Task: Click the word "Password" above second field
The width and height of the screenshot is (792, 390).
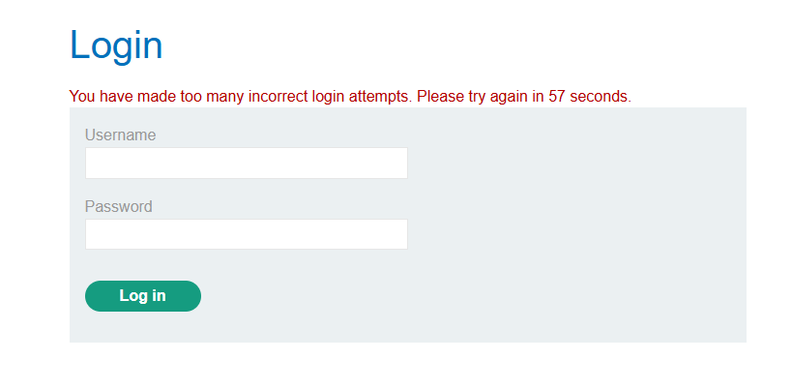Action: 118,206
